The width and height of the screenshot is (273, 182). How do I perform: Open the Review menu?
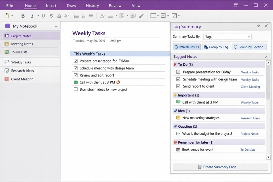tap(115, 5)
